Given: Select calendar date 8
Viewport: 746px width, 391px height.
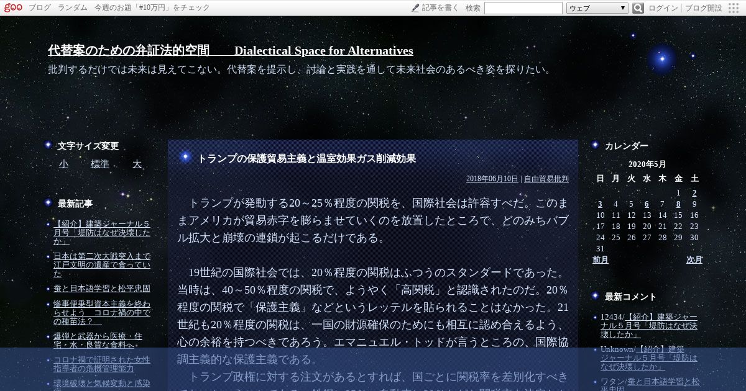Looking at the screenshot, I should (678, 204).
